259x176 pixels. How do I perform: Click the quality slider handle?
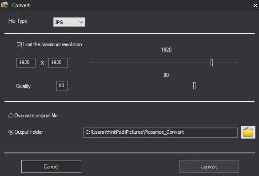click(194, 86)
